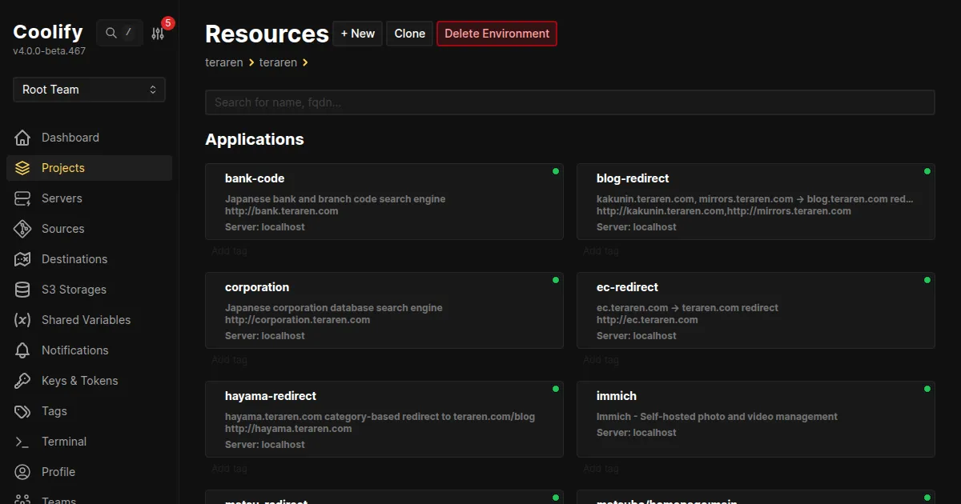Click the Dashboard home icon
Screen dimensions: 961x504
[x=22, y=138]
